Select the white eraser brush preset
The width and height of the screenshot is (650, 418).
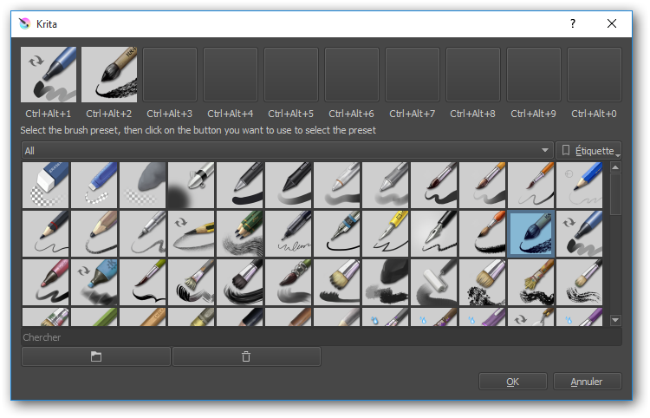(x=45, y=185)
